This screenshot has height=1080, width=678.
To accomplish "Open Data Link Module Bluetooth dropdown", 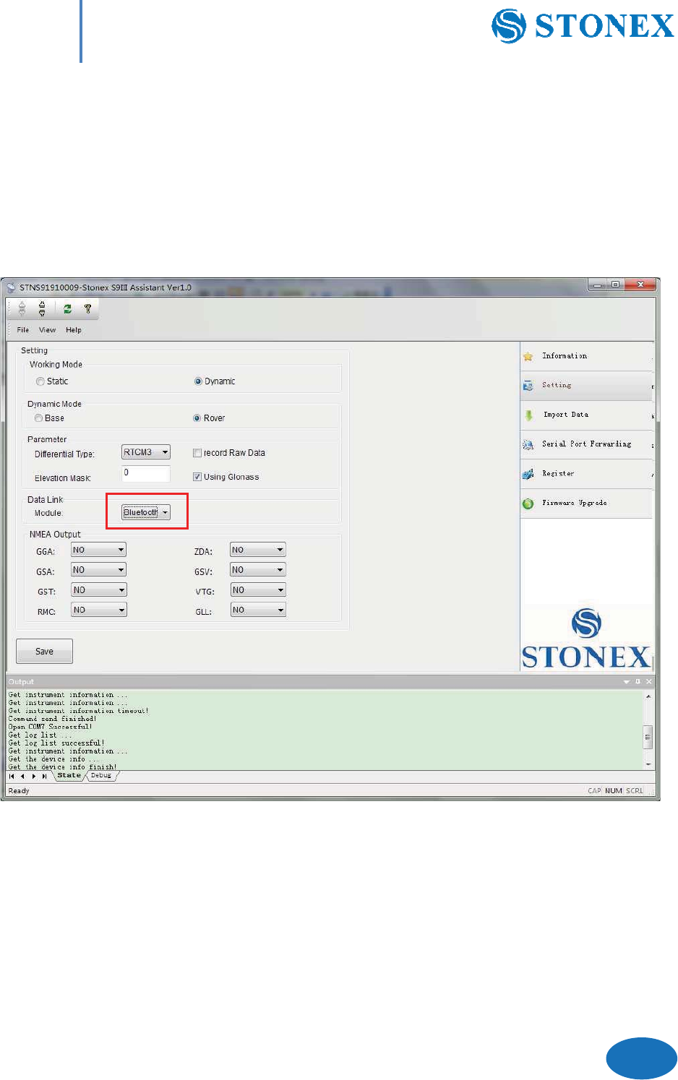I will [146, 512].
